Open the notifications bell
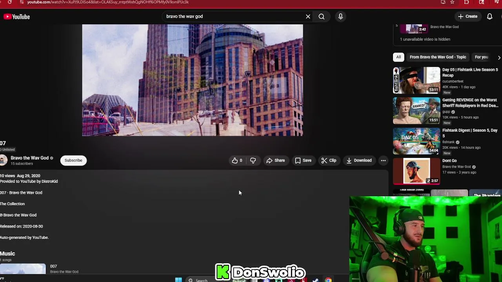The height and width of the screenshot is (282, 502). pyautogui.click(x=489, y=16)
